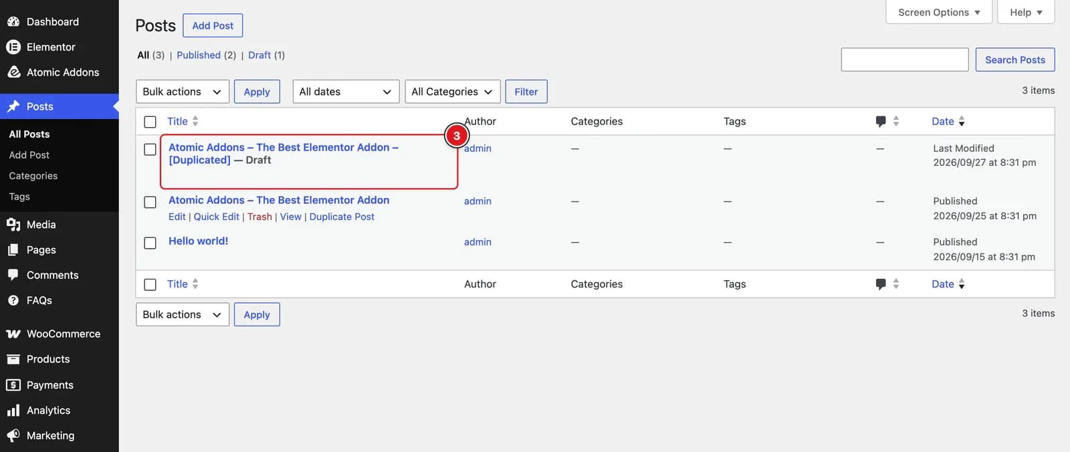The width and height of the screenshot is (1070, 452).
Task: Click the Media icon in sidebar
Action: 13,225
